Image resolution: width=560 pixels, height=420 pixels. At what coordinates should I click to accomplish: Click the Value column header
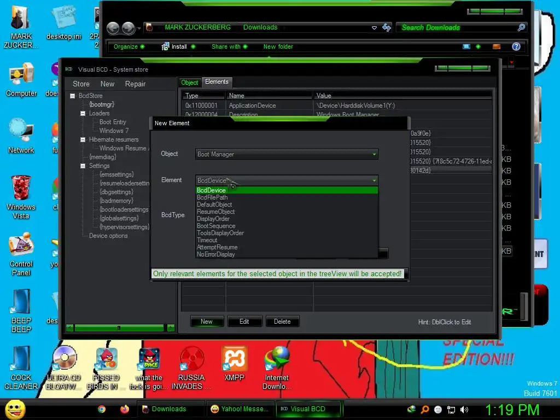point(402,96)
